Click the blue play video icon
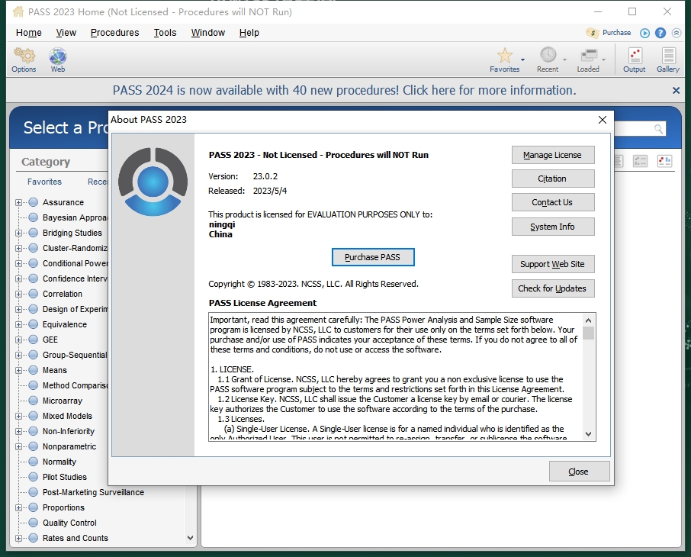This screenshot has height=557, width=691. click(x=644, y=33)
